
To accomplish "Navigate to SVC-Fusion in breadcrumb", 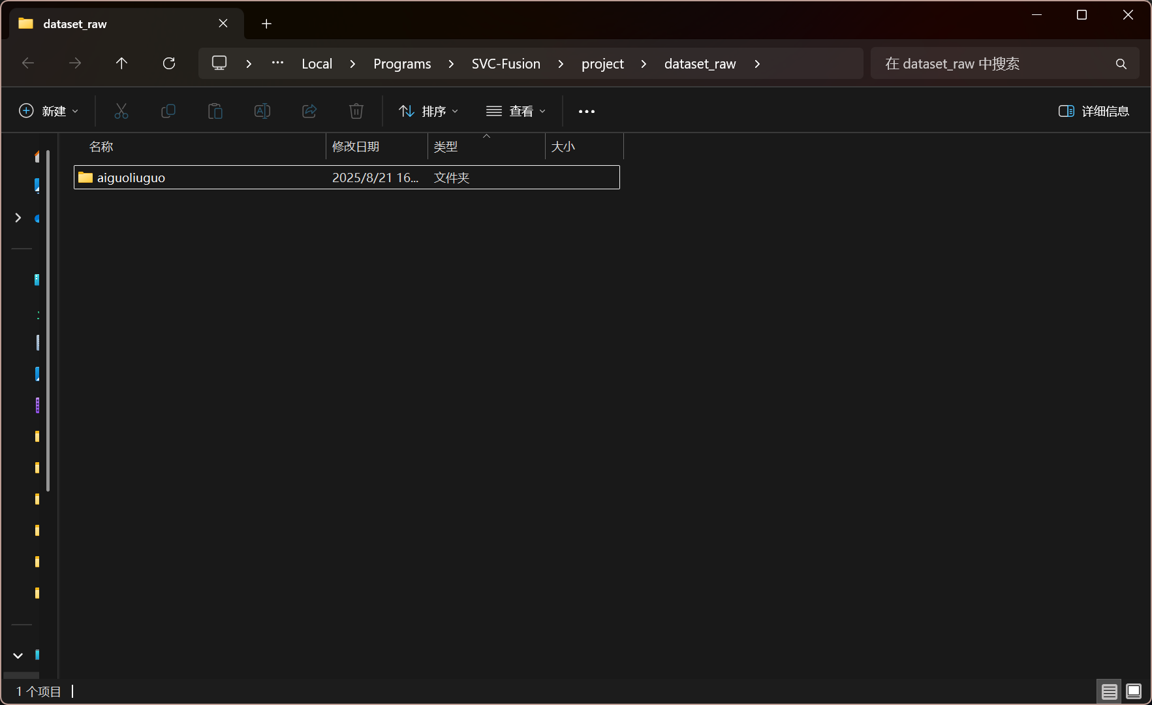I will click(x=506, y=64).
